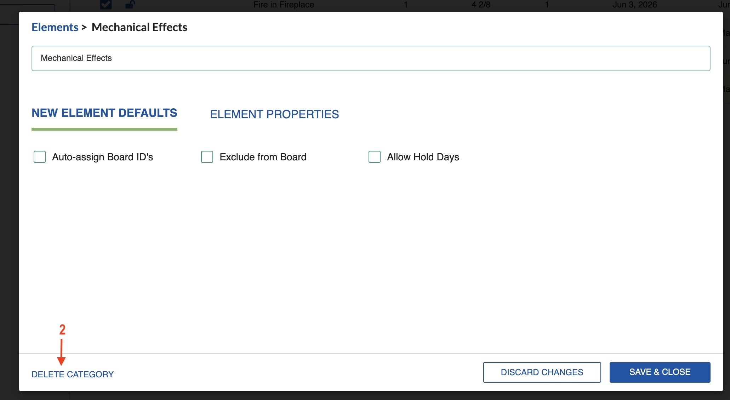The height and width of the screenshot is (400, 730).
Task: Click the Jun 3, 2026 date cell
Action: pyautogui.click(x=634, y=5)
